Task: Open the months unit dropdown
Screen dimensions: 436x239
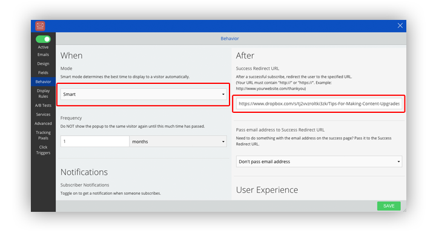Action: click(178, 141)
